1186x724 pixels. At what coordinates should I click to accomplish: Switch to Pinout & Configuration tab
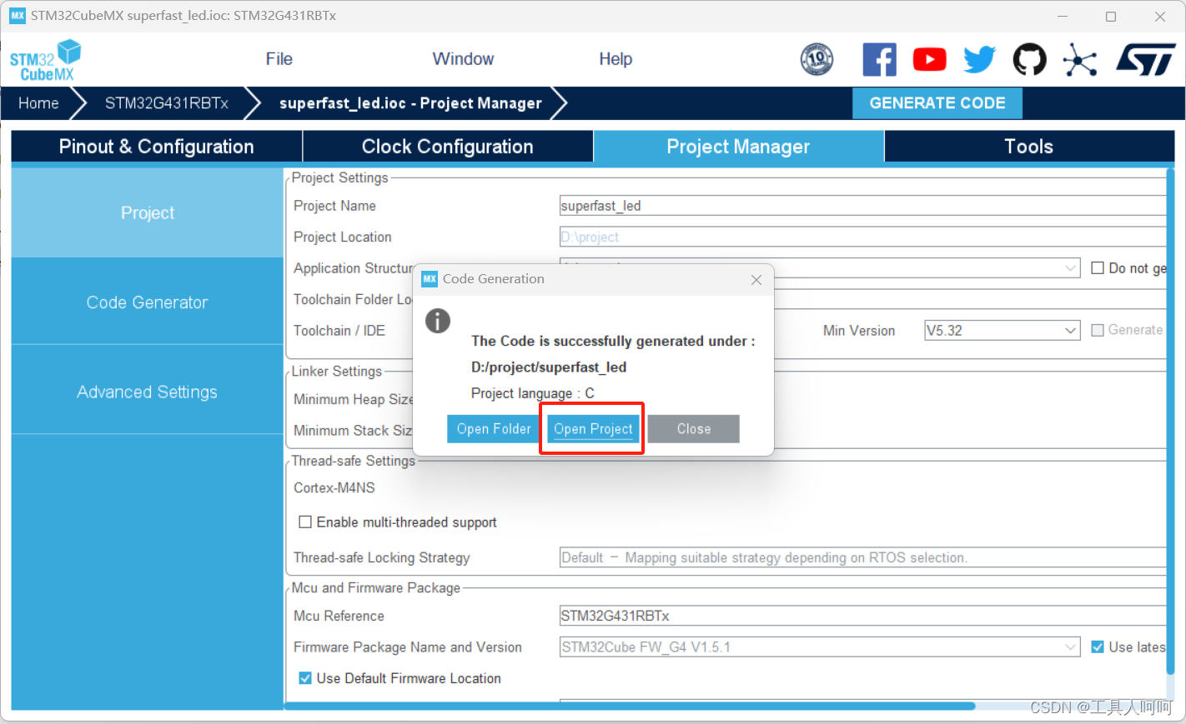click(x=157, y=147)
